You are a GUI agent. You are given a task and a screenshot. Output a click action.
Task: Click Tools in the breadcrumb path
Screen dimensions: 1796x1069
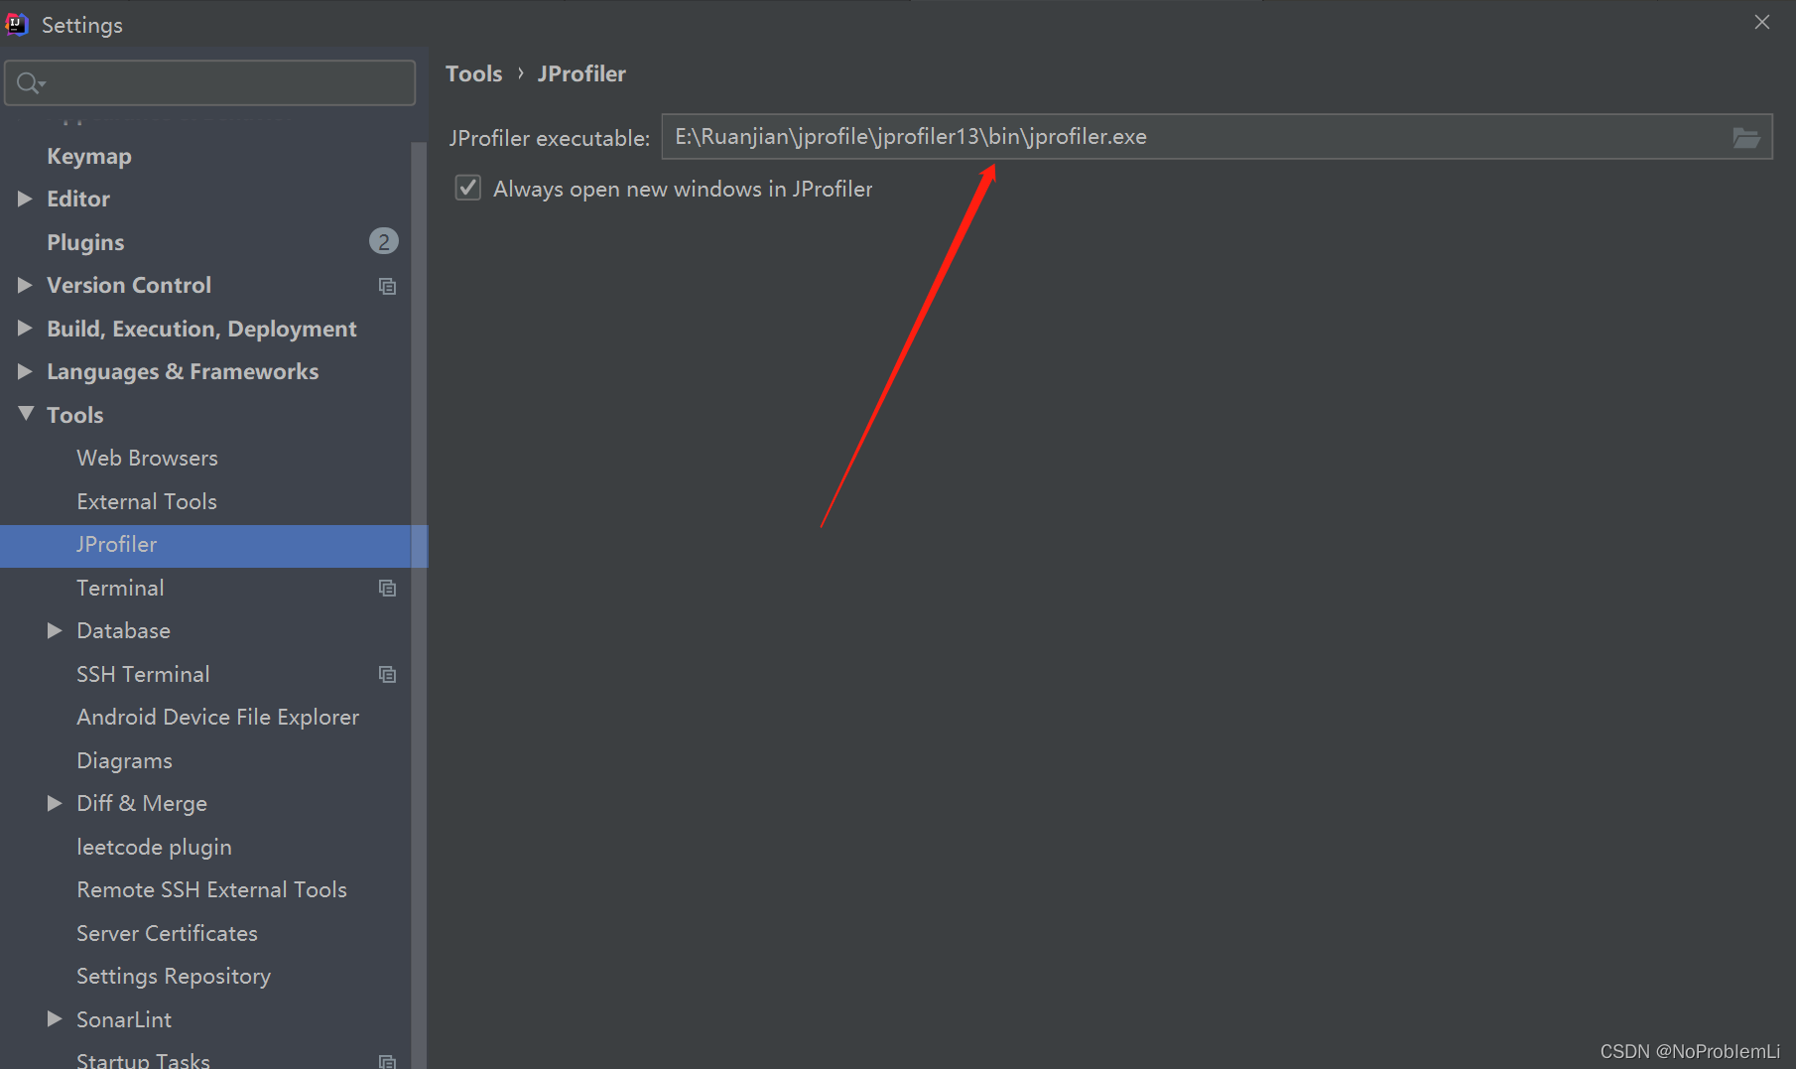pyautogui.click(x=474, y=73)
